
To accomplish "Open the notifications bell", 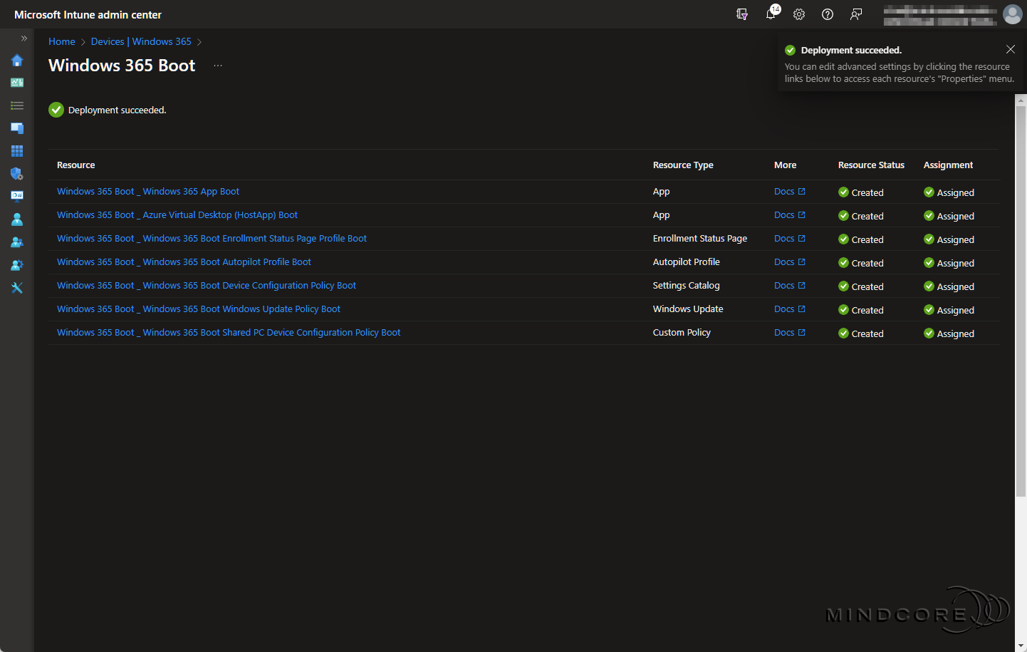I will (771, 14).
